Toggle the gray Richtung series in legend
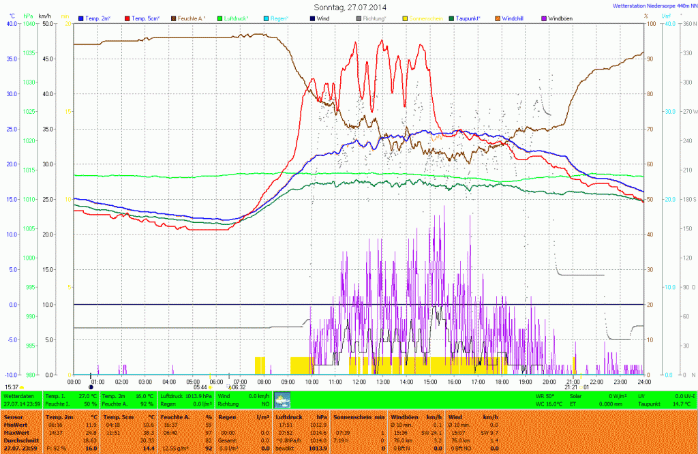Viewport: 698px width, 454px height. [x=359, y=18]
